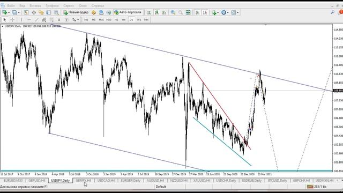Select the text label tool
The width and height of the screenshot is (343, 193).
pyautogui.click(x=66, y=20)
